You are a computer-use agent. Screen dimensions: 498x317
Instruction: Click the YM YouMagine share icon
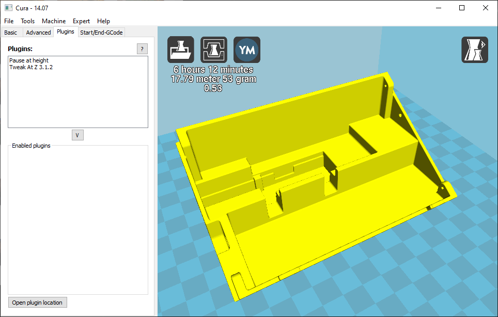coord(247,50)
